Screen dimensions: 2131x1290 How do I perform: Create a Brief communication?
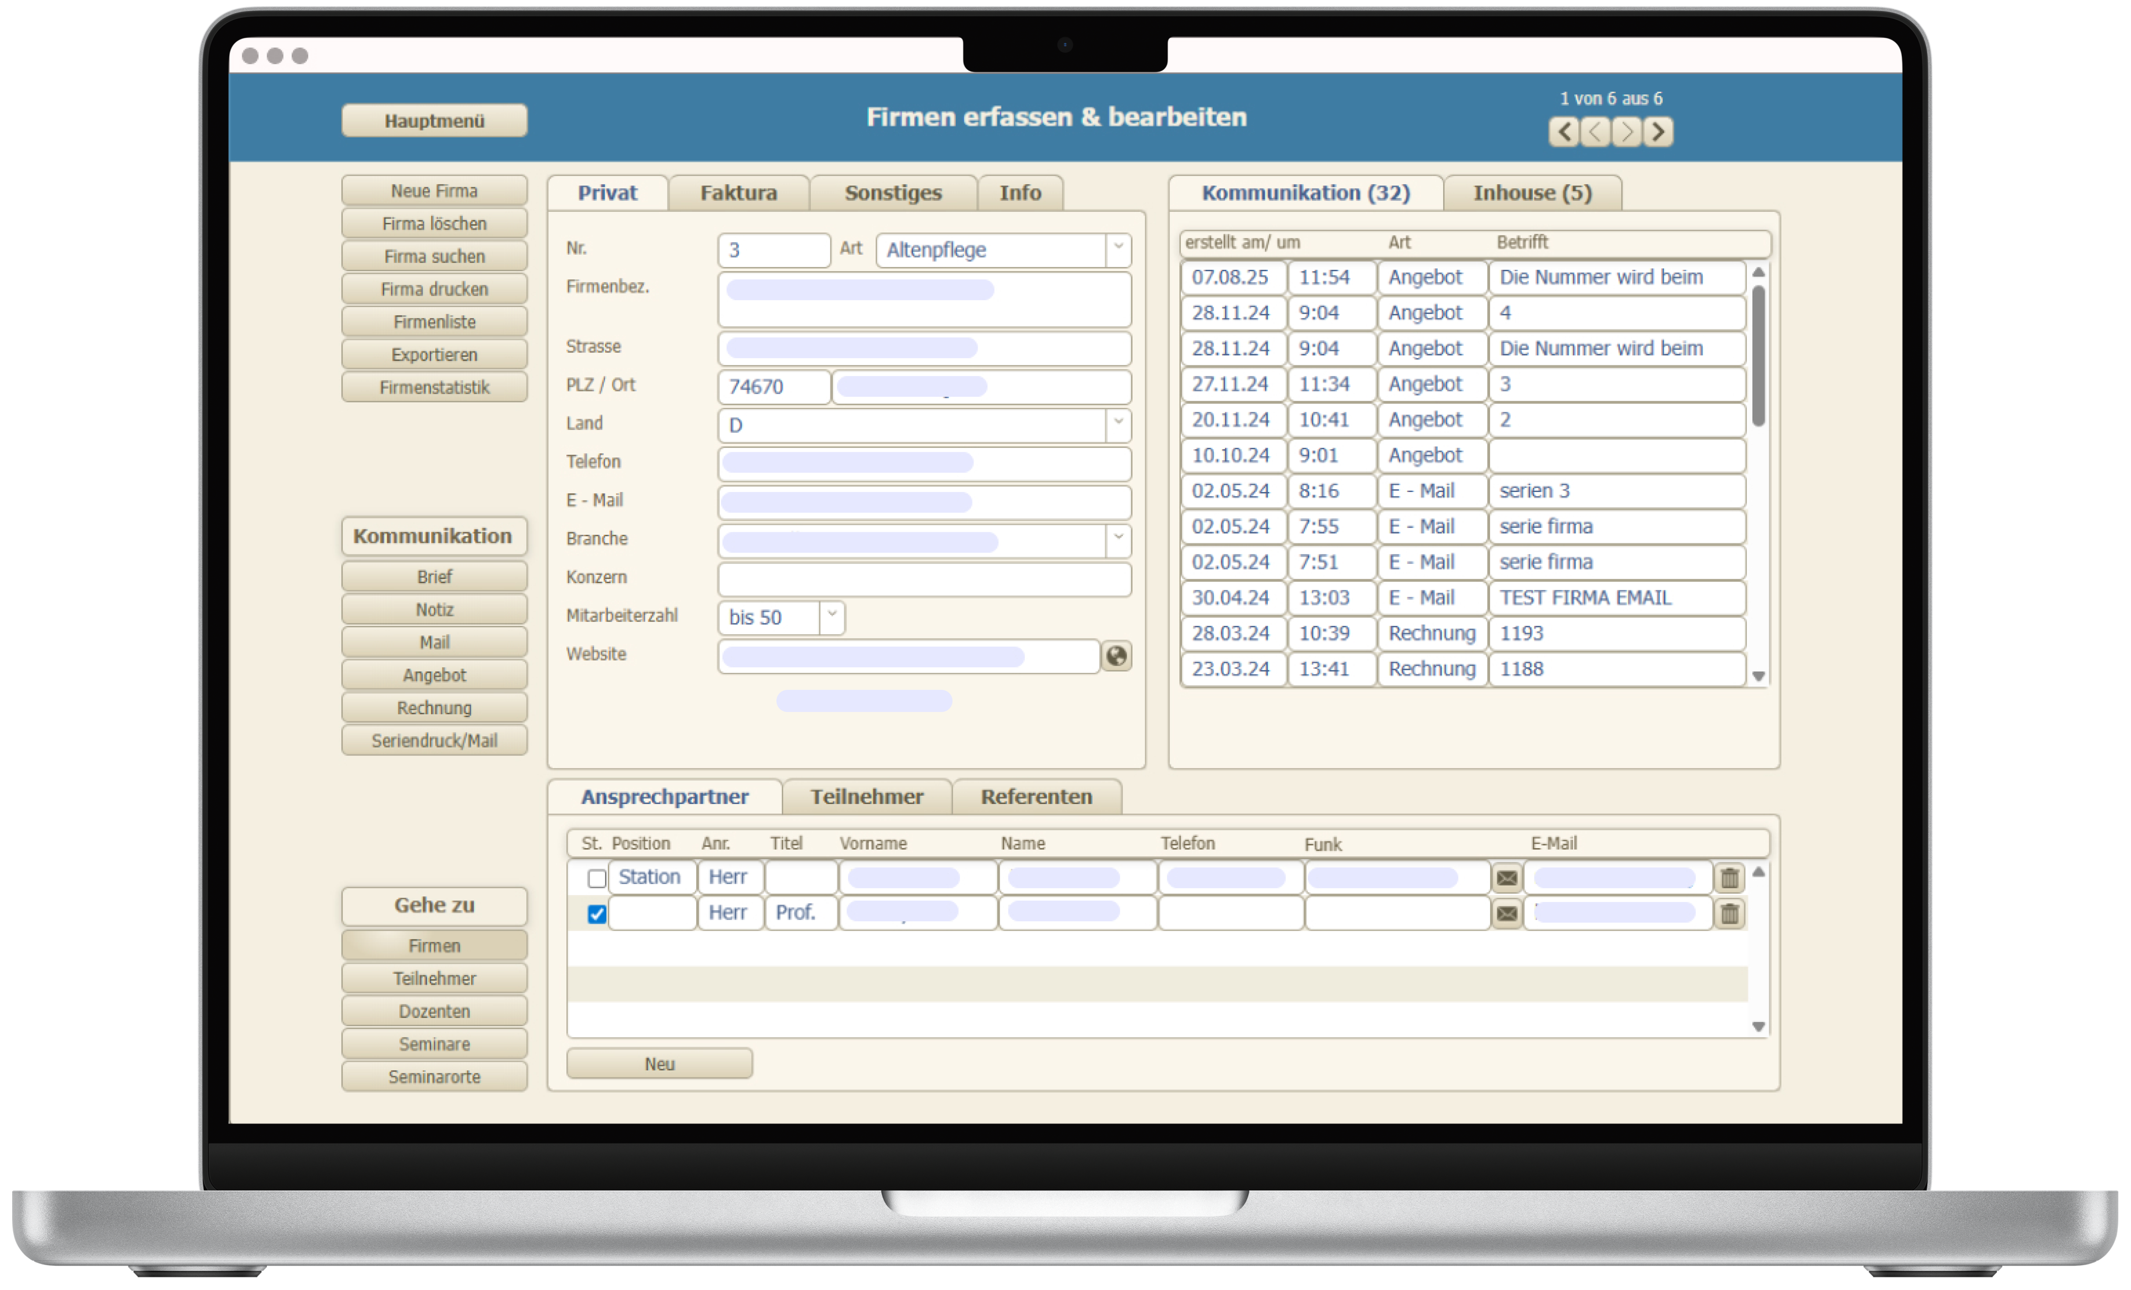pos(434,577)
